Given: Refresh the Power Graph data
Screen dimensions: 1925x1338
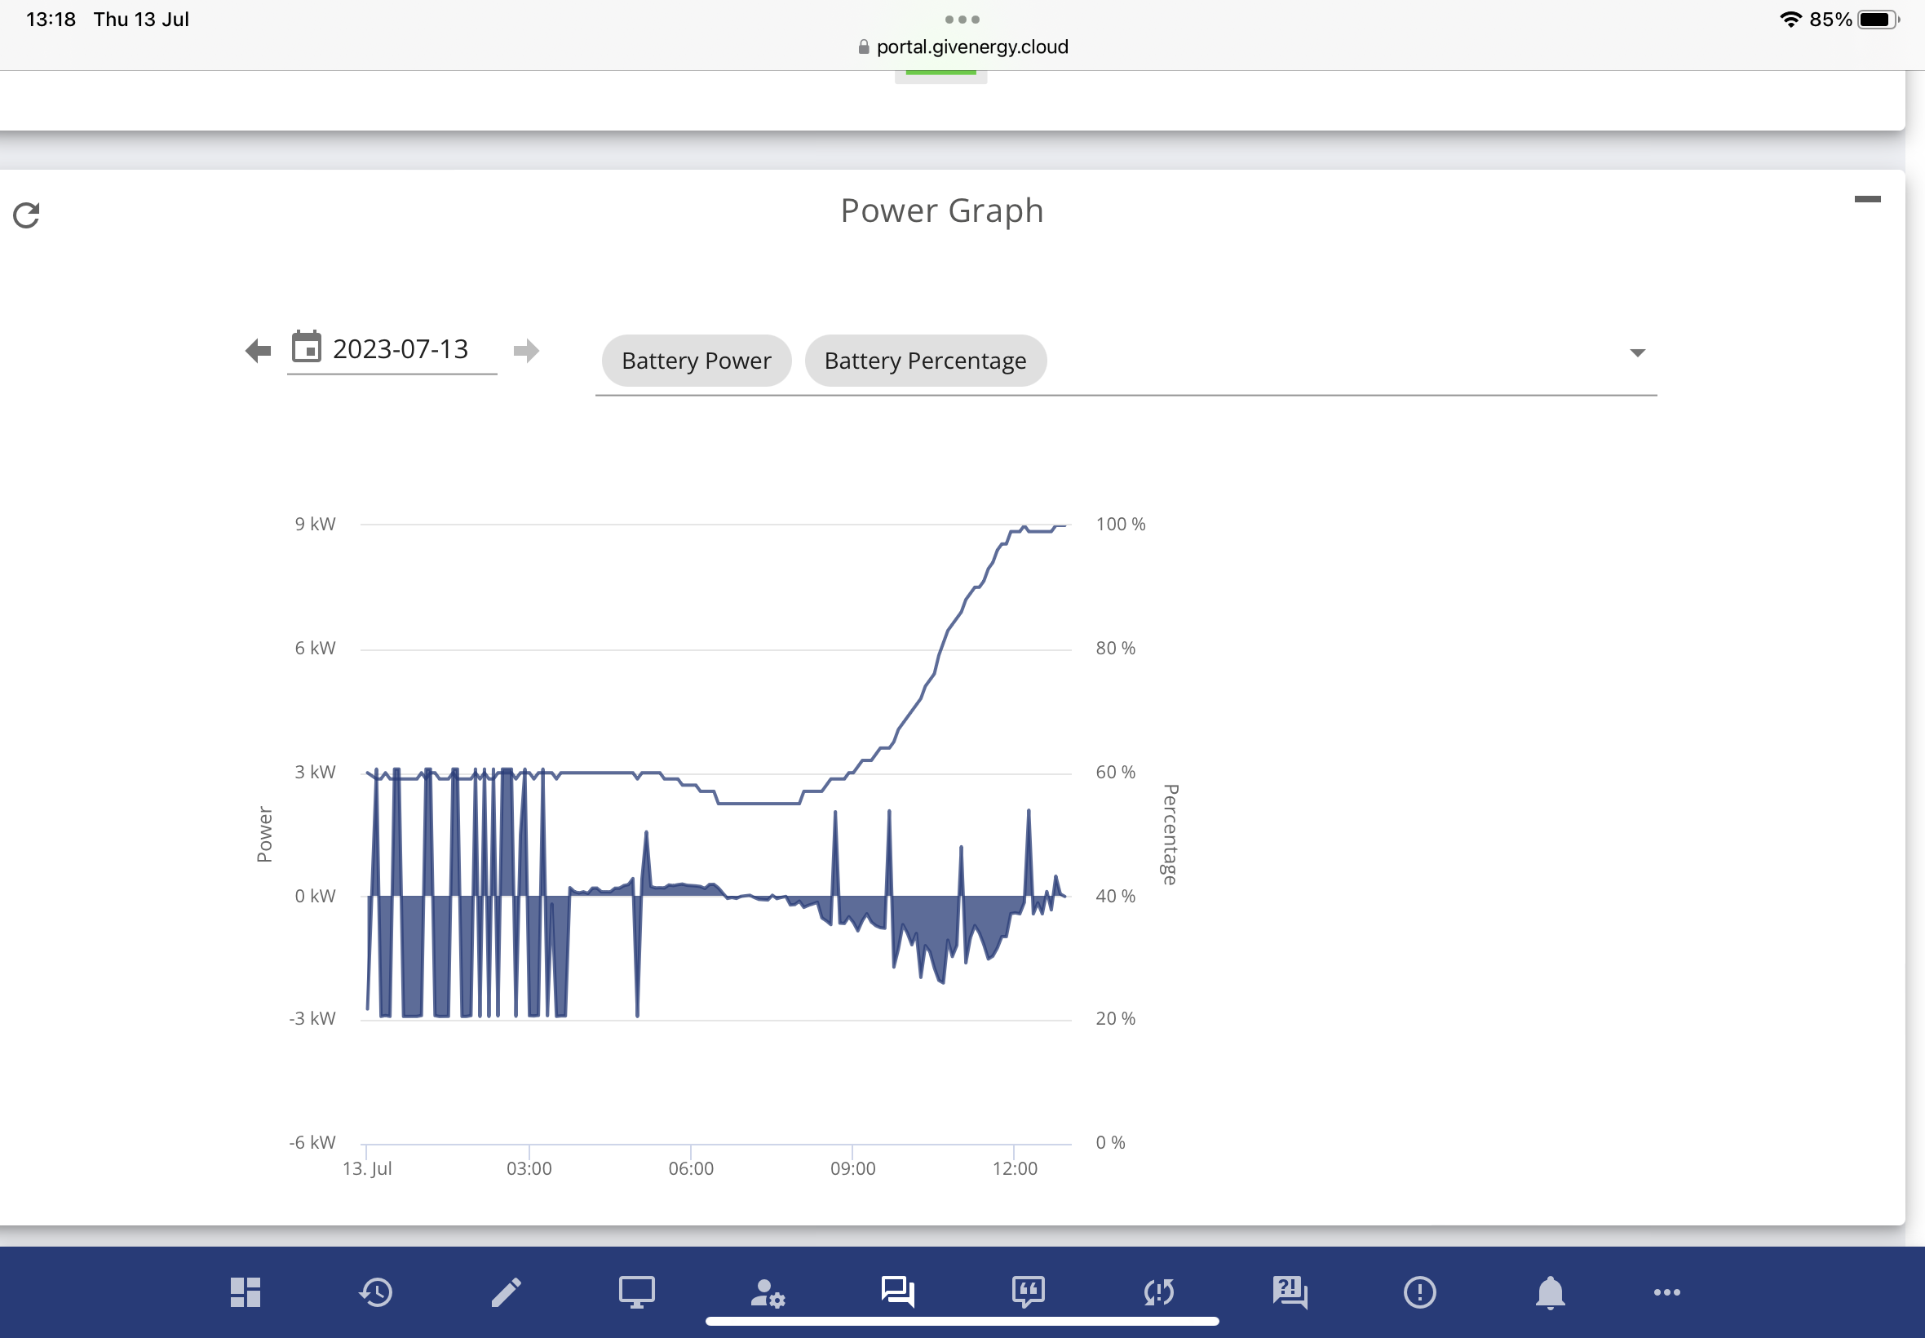Looking at the screenshot, I should [x=26, y=215].
